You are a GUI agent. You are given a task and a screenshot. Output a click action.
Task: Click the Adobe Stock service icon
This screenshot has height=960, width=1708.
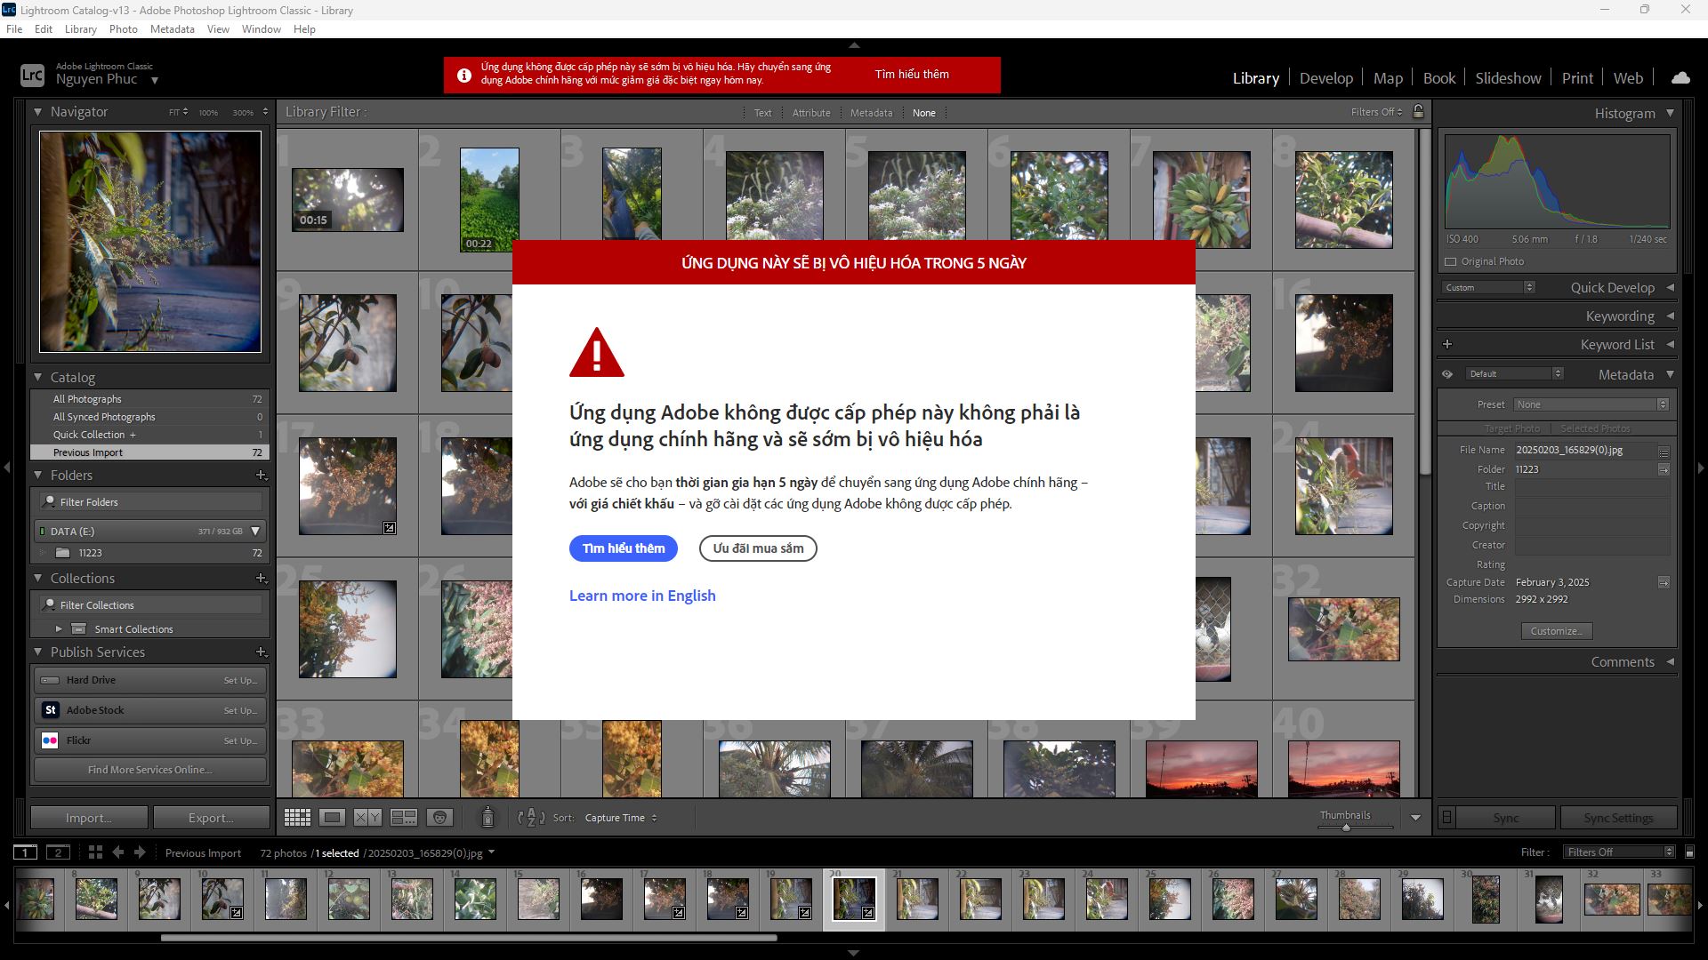click(x=51, y=710)
